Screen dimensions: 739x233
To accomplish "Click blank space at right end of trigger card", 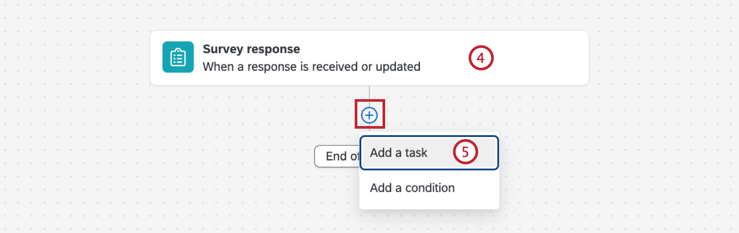I will pyautogui.click(x=548, y=58).
